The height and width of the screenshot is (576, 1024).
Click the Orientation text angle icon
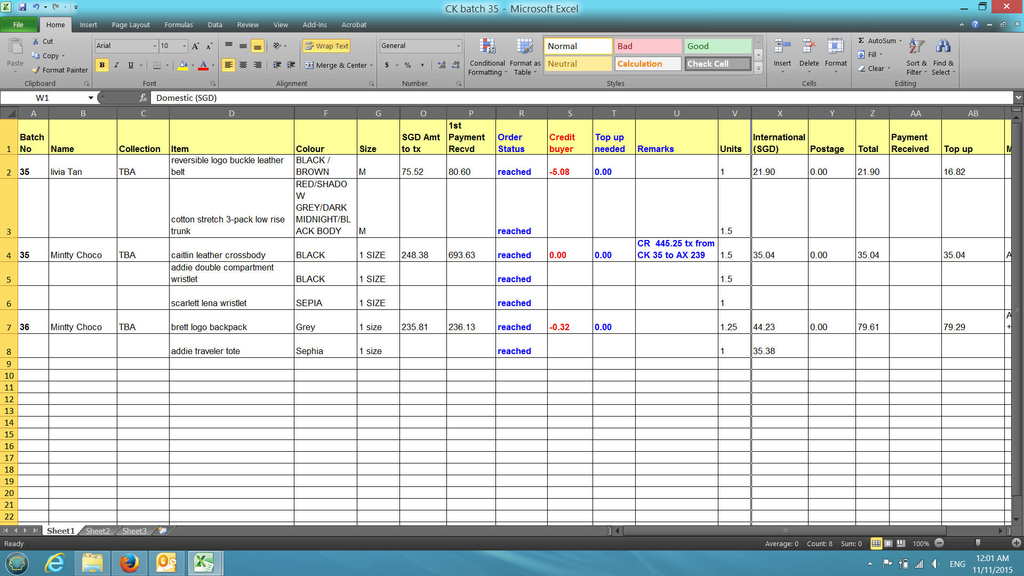pos(277,46)
